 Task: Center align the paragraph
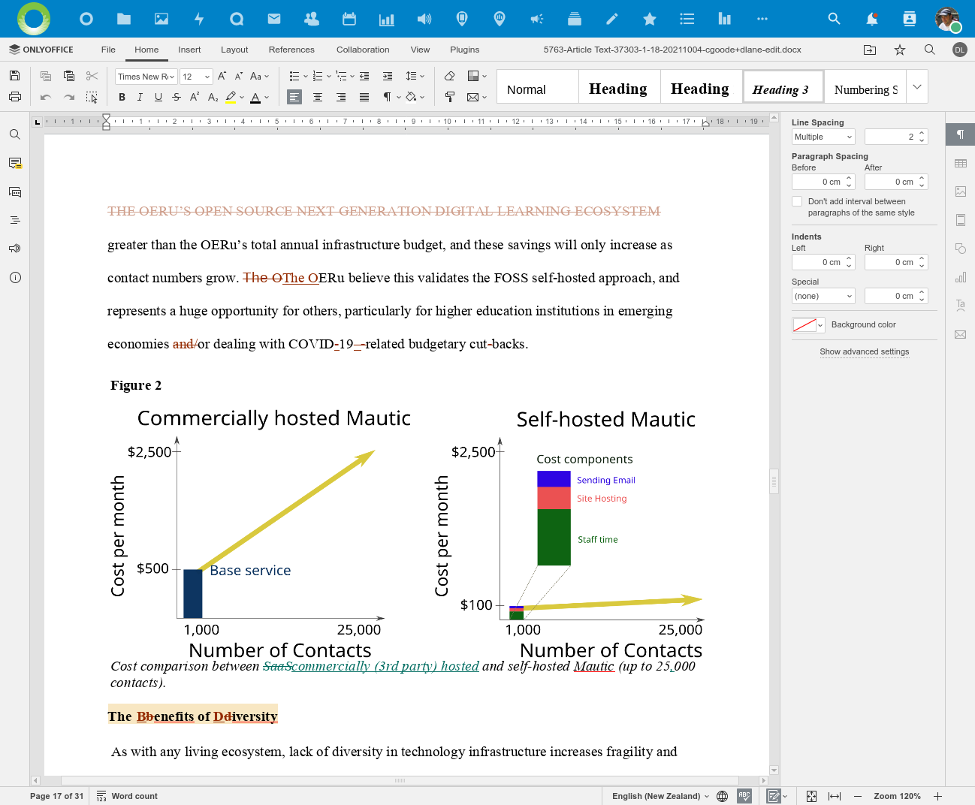point(318,97)
